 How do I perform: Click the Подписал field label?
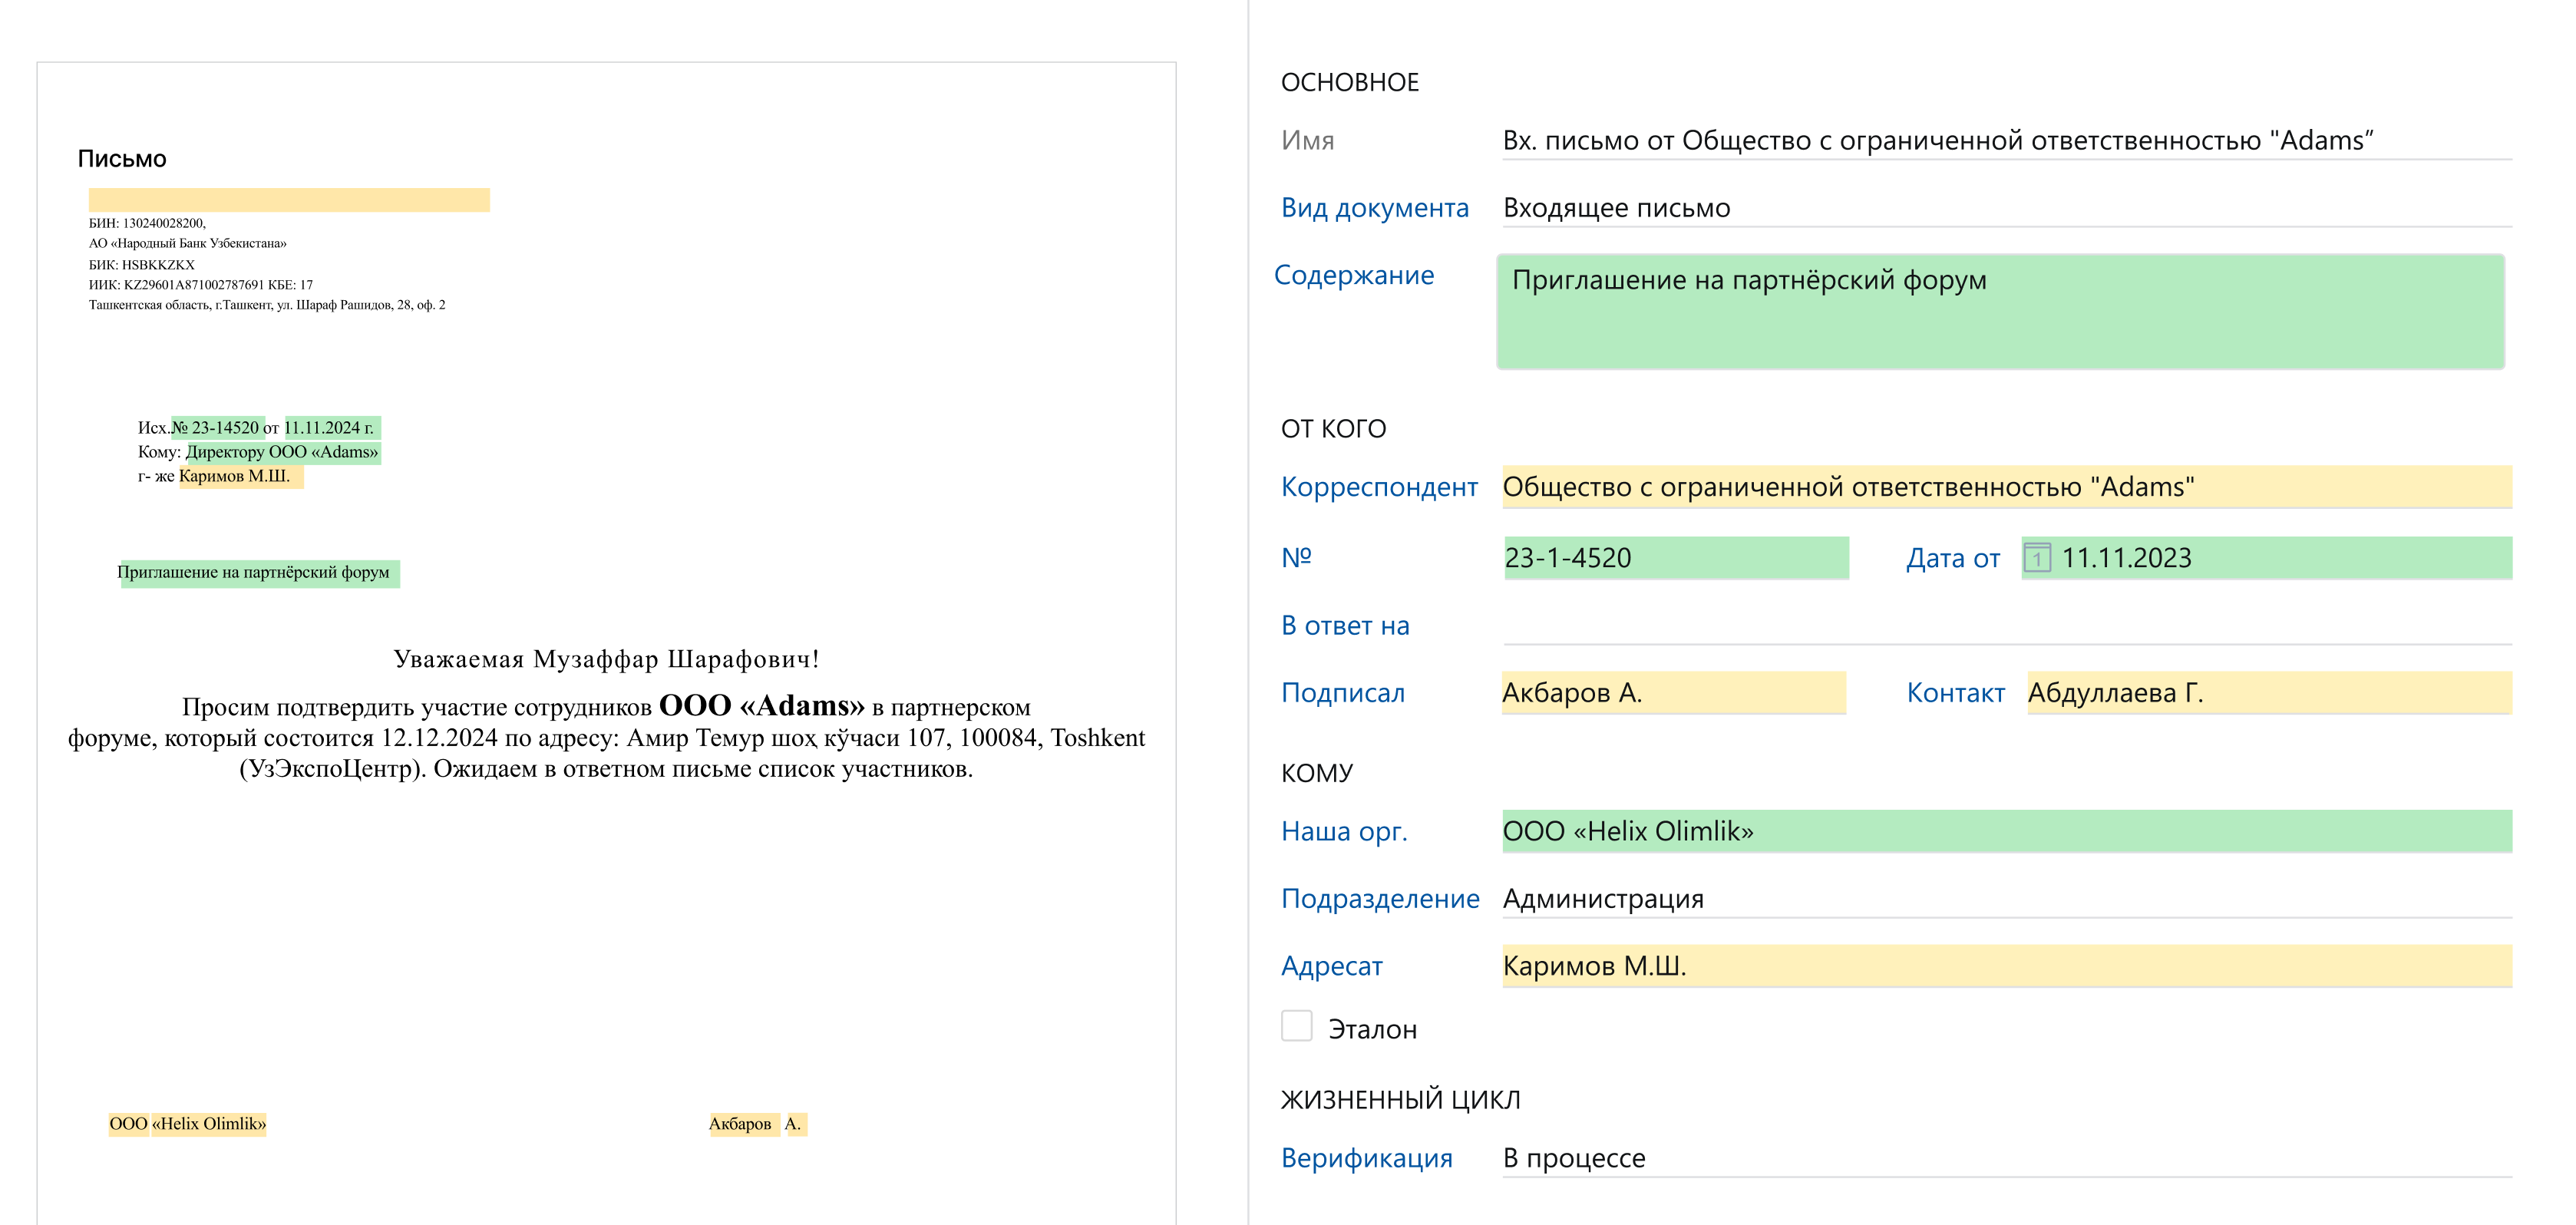tap(1342, 693)
